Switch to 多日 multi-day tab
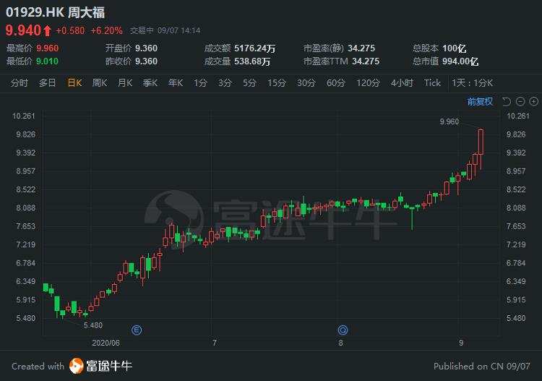542x381 pixels. 48,83
